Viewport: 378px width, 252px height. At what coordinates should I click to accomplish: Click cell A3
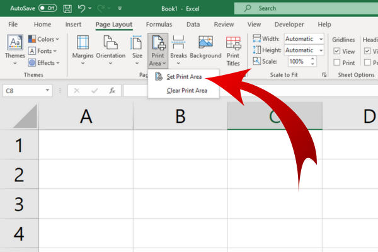pos(86,203)
